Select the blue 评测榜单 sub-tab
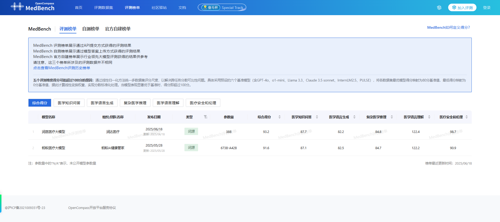Screen dimensions: 500x222 pyautogui.click(x=68, y=29)
